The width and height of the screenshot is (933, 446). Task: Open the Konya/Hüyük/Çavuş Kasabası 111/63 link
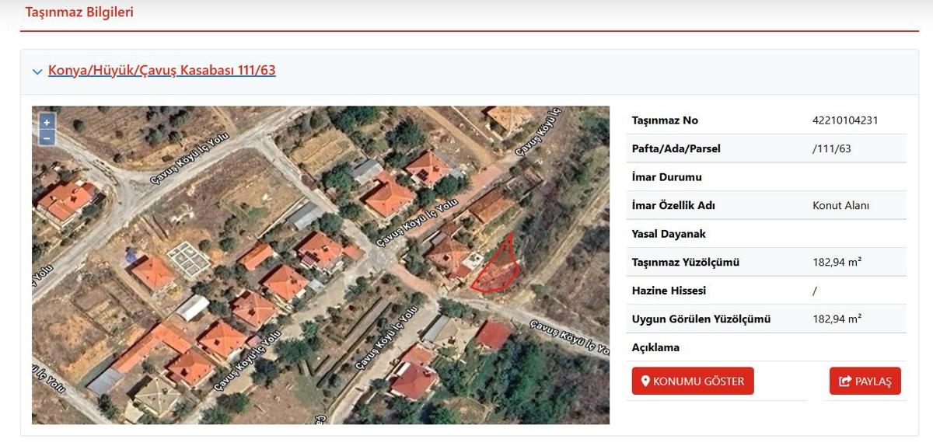point(162,71)
